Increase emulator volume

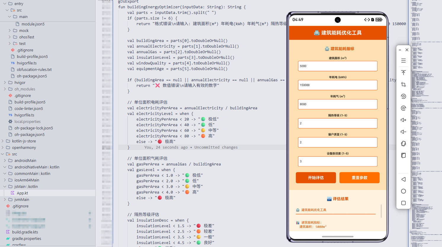[403, 120]
